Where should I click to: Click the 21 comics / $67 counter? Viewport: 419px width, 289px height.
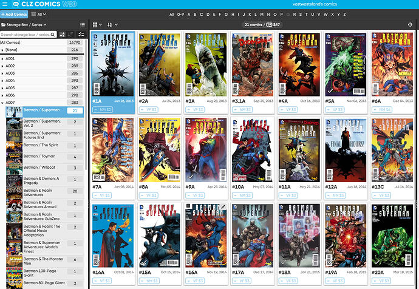pyautogui.click(x=262, y=24)
